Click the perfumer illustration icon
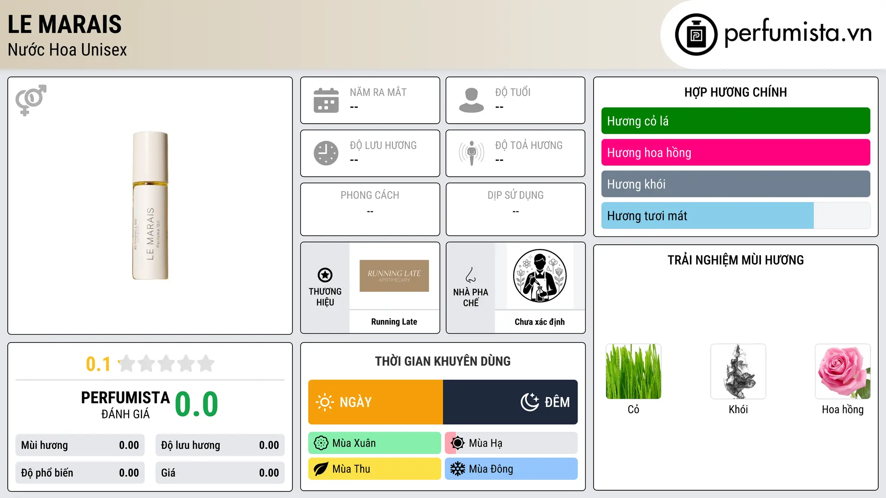 539,276
